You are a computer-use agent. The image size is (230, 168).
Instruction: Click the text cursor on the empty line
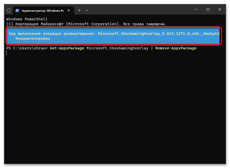click(x=7, y=53)
